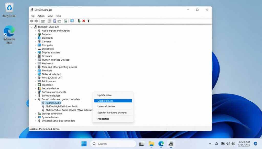Image resolution: width=262 pixels, height=149 pixels.
Task: Click the OneDrive cloud tray icon
Action: (216, 143)
